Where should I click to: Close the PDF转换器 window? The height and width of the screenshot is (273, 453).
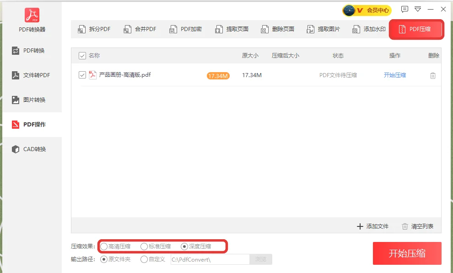point(443,9)
